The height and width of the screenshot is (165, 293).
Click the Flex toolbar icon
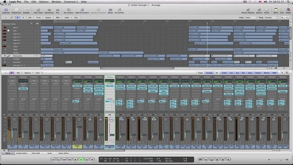coord(58,10)
